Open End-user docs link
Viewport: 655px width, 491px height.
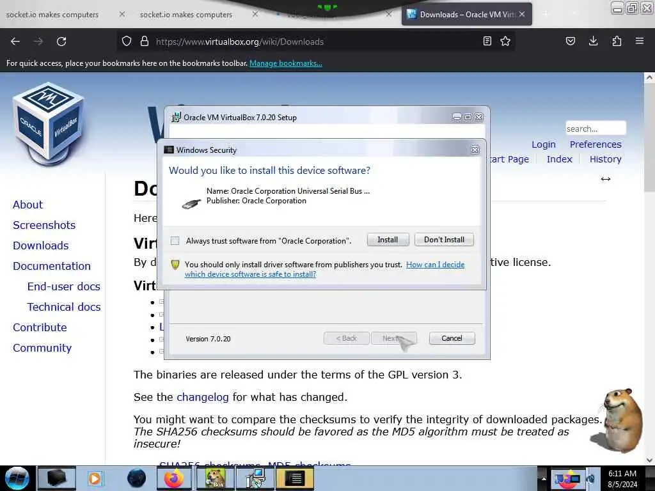coord(64,286)
